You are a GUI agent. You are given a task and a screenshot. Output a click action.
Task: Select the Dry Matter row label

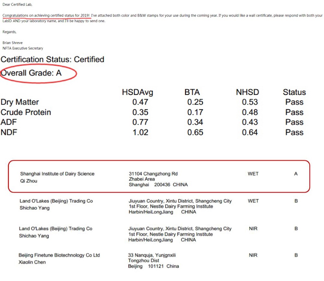pyautogui.click(x=20, y=102)
